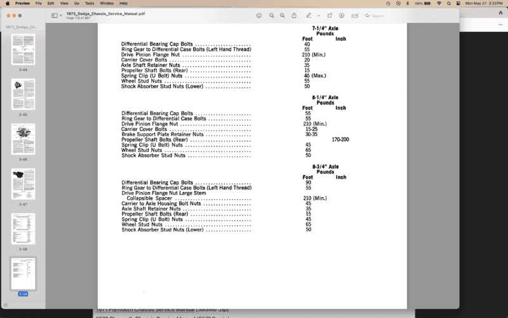Expand highlight style dropdown arrow
The height and width of the screenshot is (318, 508).
point(319,15)
